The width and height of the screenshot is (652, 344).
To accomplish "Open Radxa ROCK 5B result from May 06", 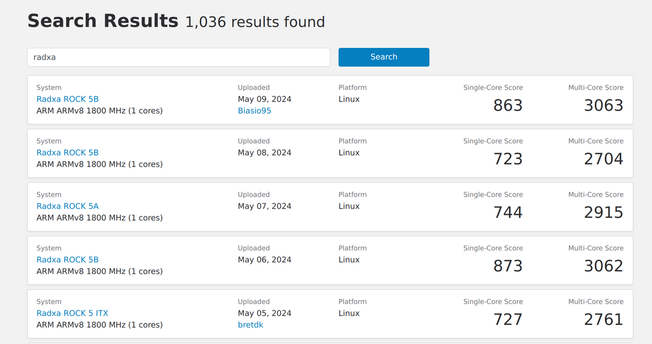I will click(67, 260).
